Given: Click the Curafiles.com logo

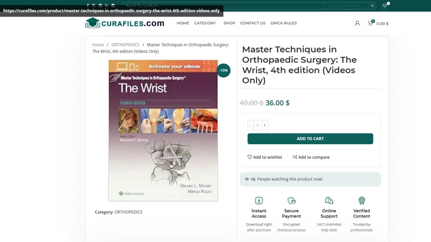Looking at the screenshot, I should pyautogui.click(x=125, y=23).
